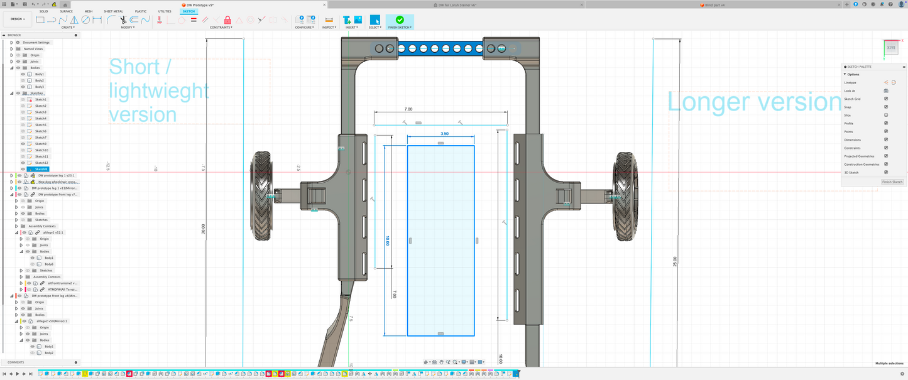Toggle visibility of Body1
The width and height of the screenshot is (908, 380).
pos(23,74)
